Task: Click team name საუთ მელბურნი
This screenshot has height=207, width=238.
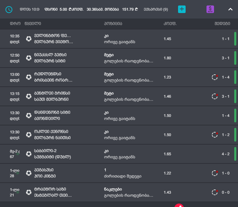Action: 51,99
